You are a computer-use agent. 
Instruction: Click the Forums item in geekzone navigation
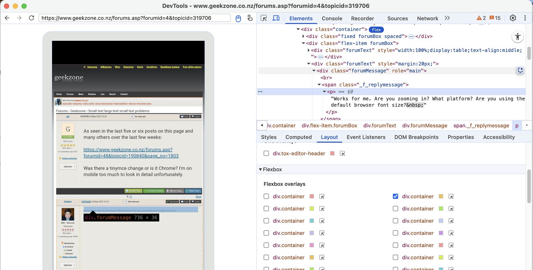[70, 94]
